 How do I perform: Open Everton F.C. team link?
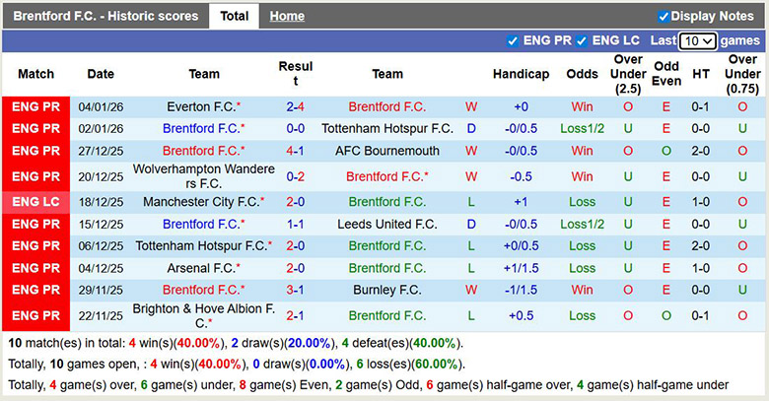(201, 106)
